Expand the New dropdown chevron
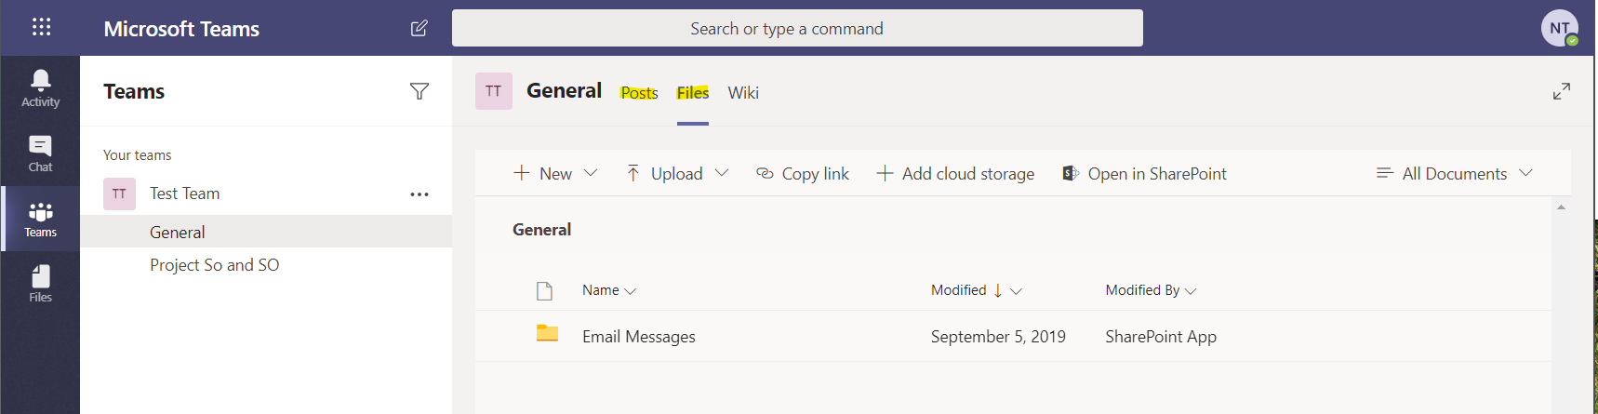The image size is (1598, 414). click(590, 173)
